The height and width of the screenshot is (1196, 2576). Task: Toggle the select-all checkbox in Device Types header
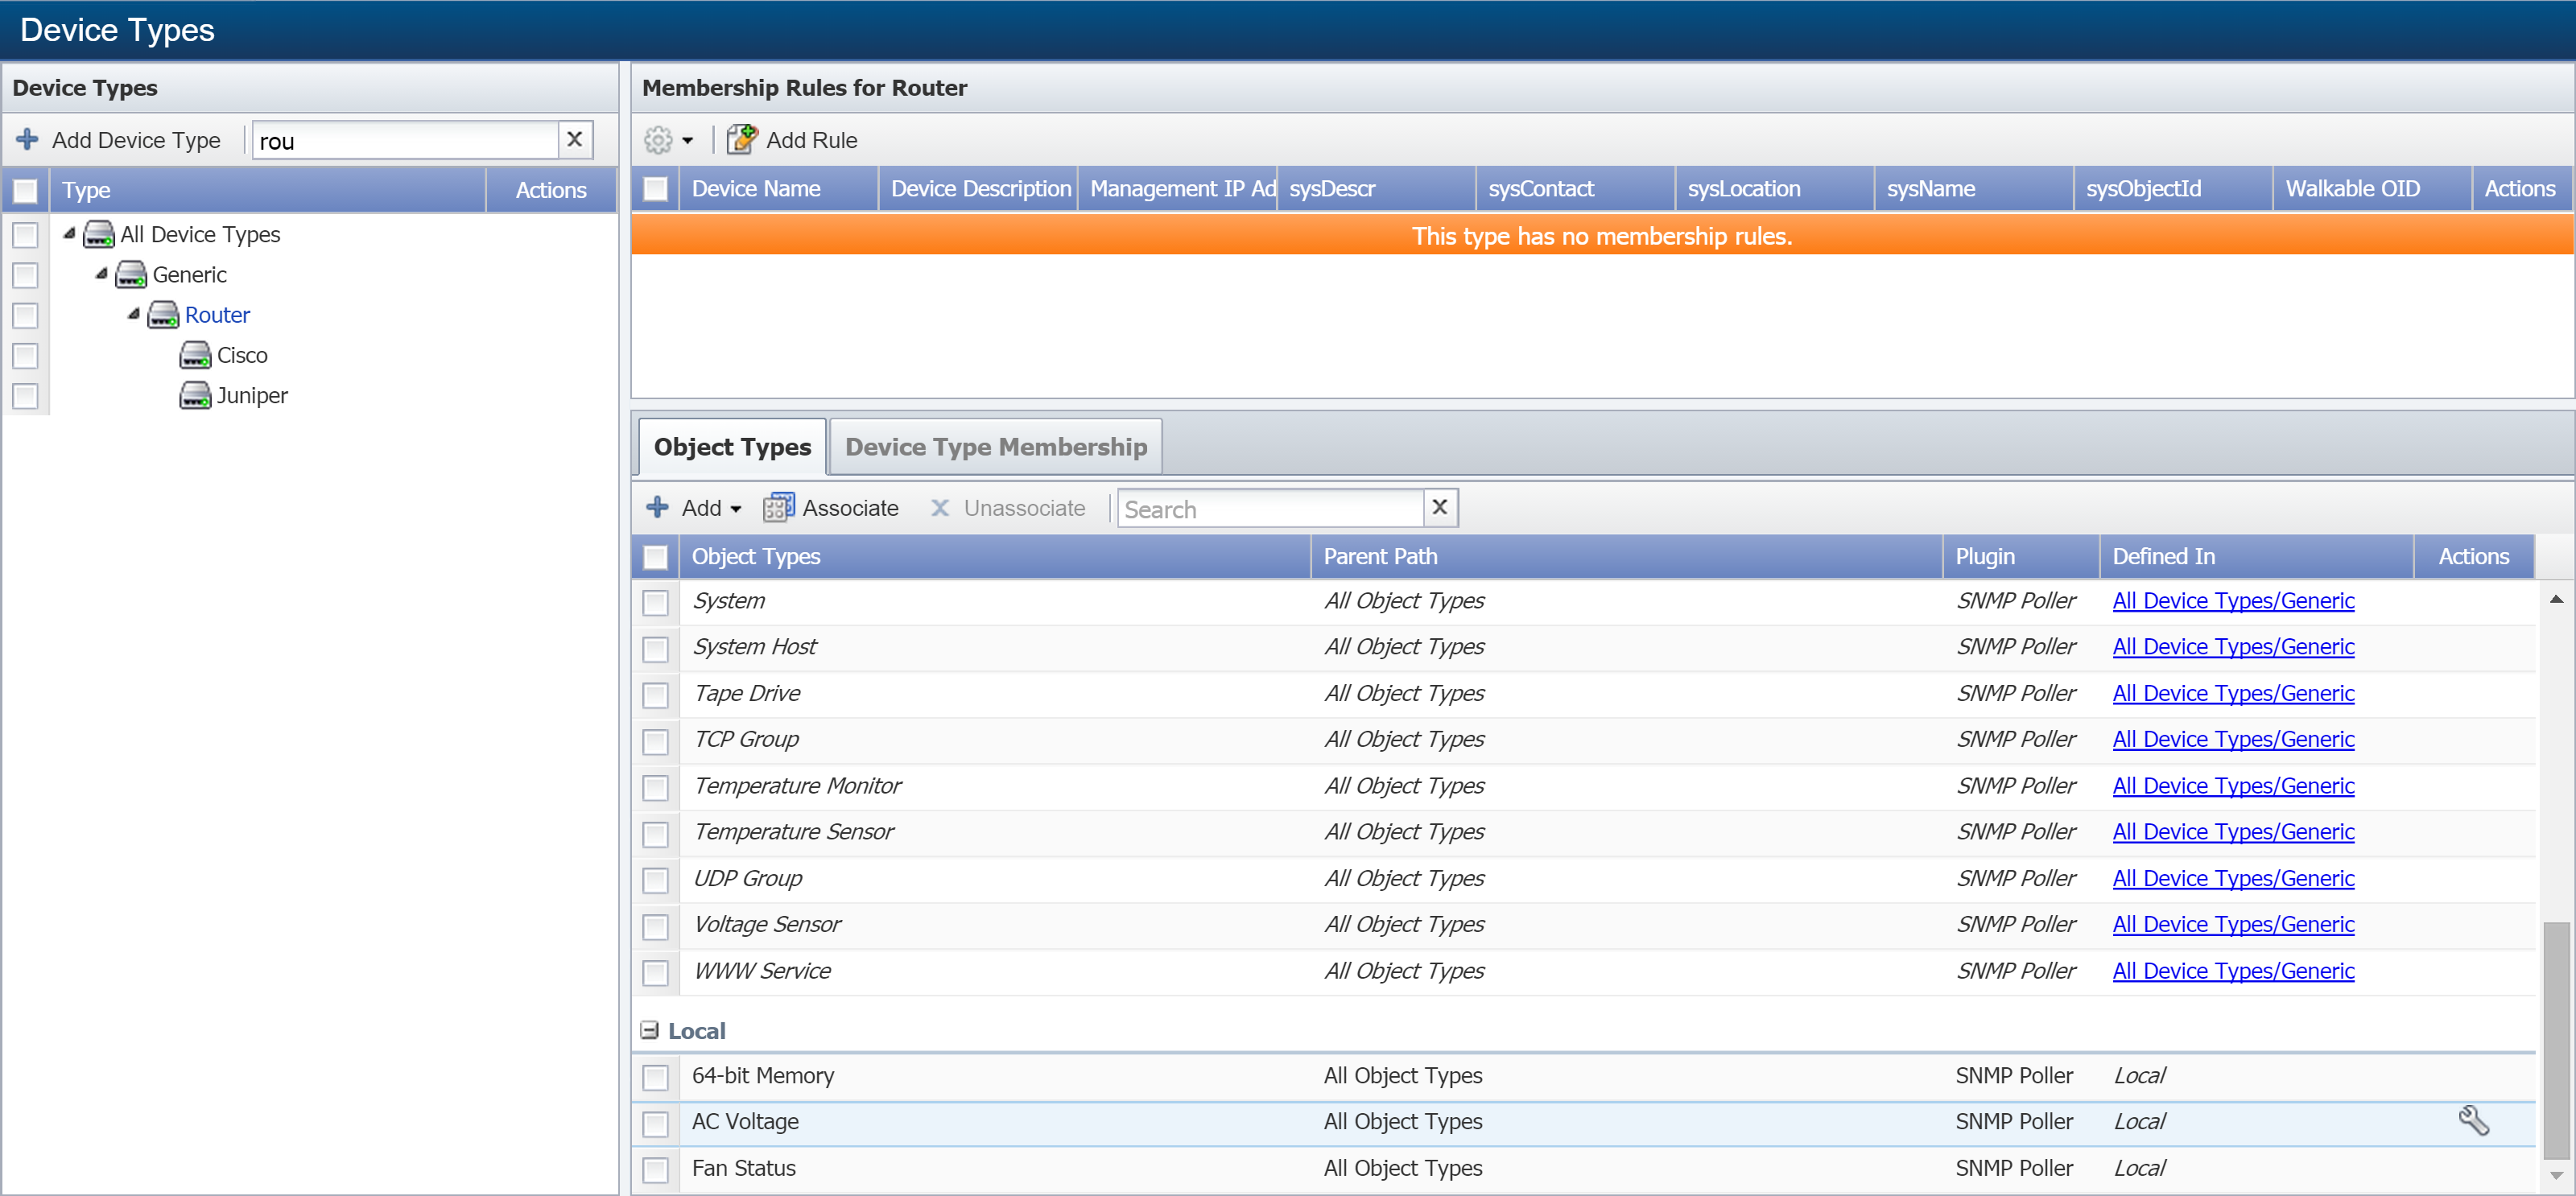click(x=25, y=190)
